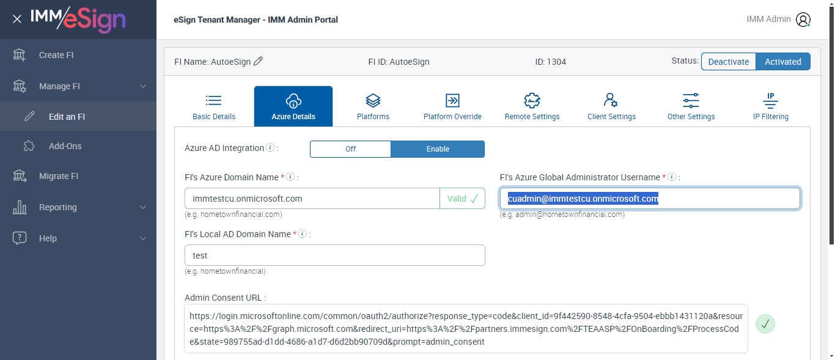The image size is (835, 360).
Task: Go to the Client Settings tab
Action: [611, 106]
